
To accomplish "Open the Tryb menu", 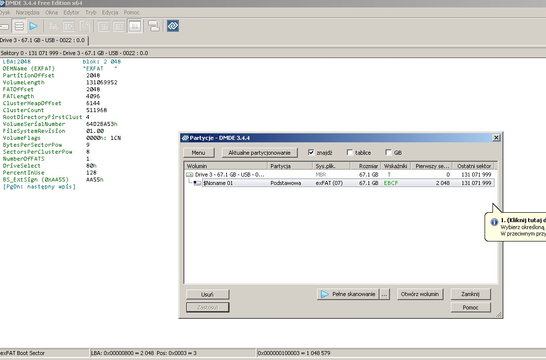I will pyautogui.click(x=91, y=12).
